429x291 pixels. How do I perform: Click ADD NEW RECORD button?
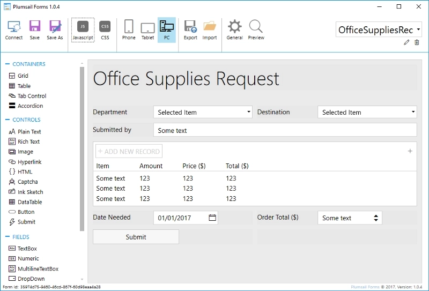pyautogui.click(x=129, y=151)
